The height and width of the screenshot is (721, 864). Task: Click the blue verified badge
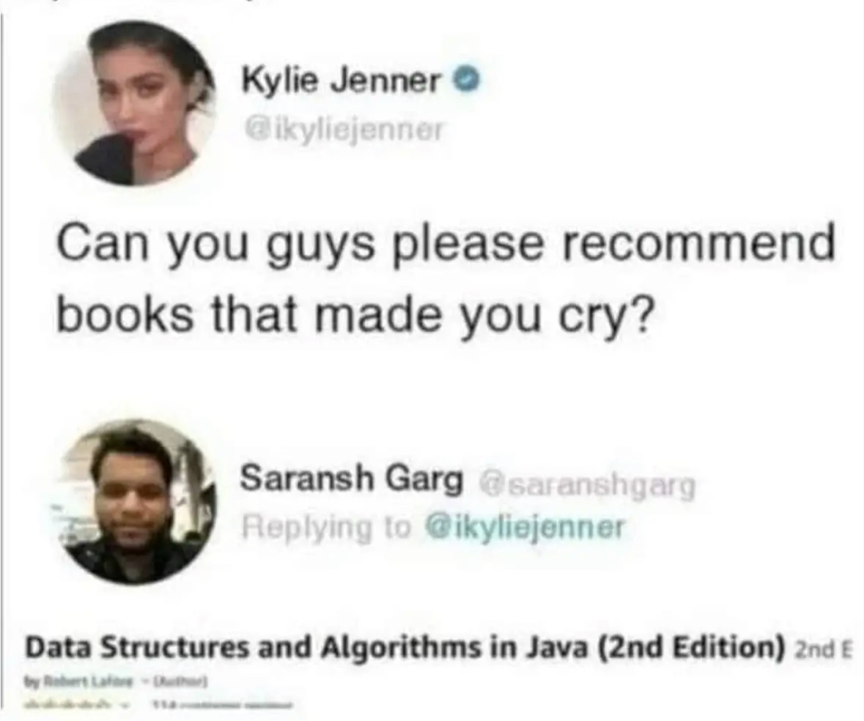click(466, 81)
